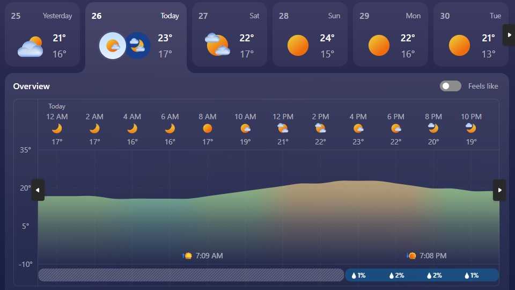Click the moon icon at 4 AM

pos(133,128)
